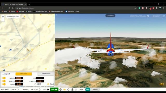Click the aircraft marker on the map
The image size is (166, 93).
pos(28,50)
